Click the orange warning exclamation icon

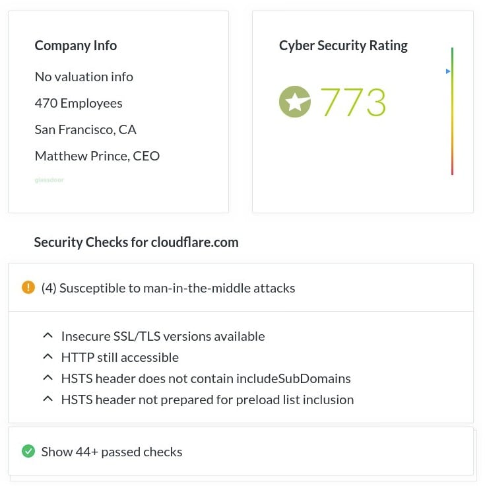click(28, 287)
